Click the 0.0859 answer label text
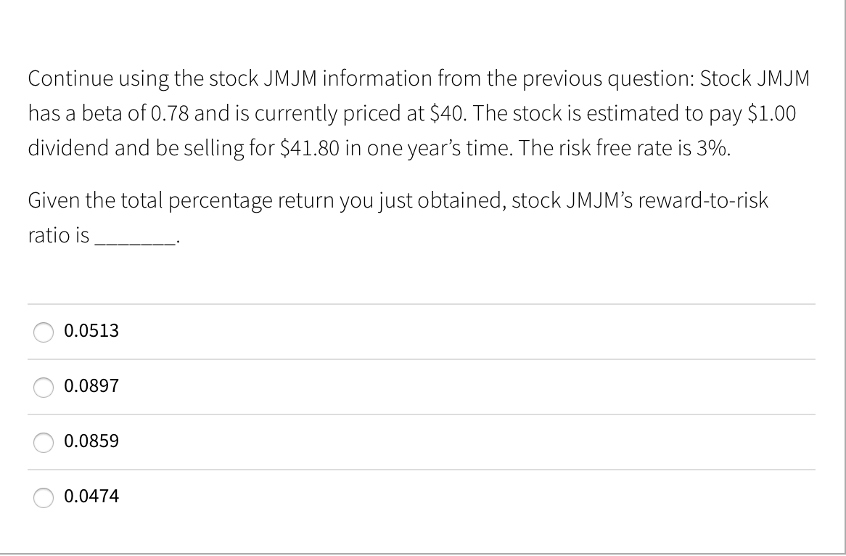 click(x=91, y=441)
